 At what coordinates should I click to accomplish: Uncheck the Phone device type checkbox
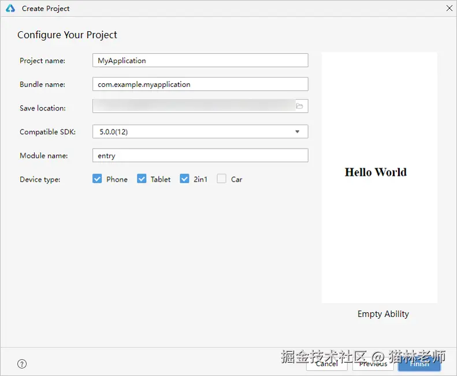tap(97, 179)
